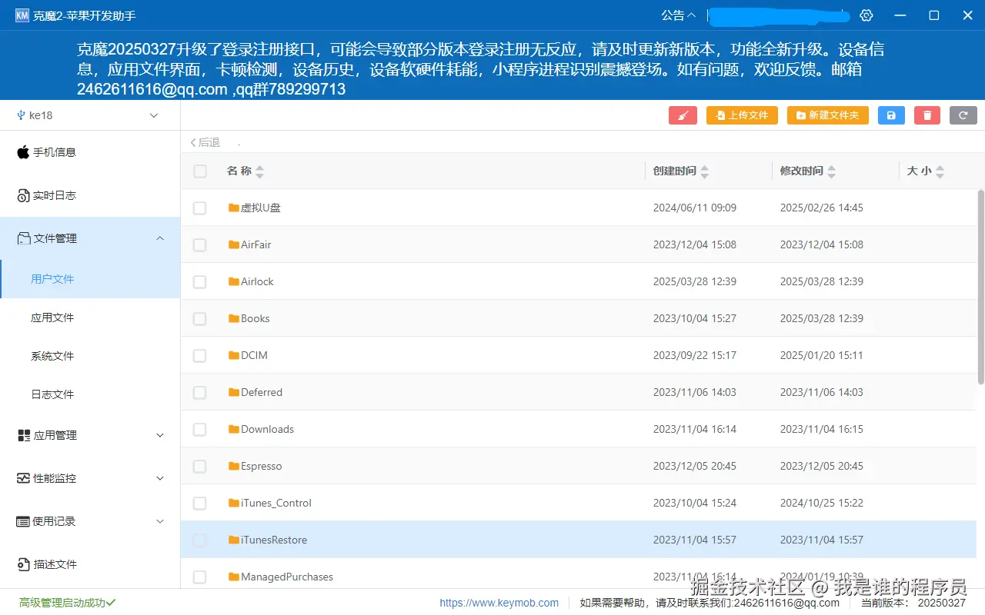Click the iTunesRestore folder name
Screen dimensions: 985x615
pos(274,540)
